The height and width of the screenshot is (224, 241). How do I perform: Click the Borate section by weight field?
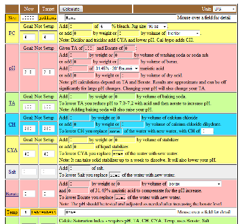80,184
